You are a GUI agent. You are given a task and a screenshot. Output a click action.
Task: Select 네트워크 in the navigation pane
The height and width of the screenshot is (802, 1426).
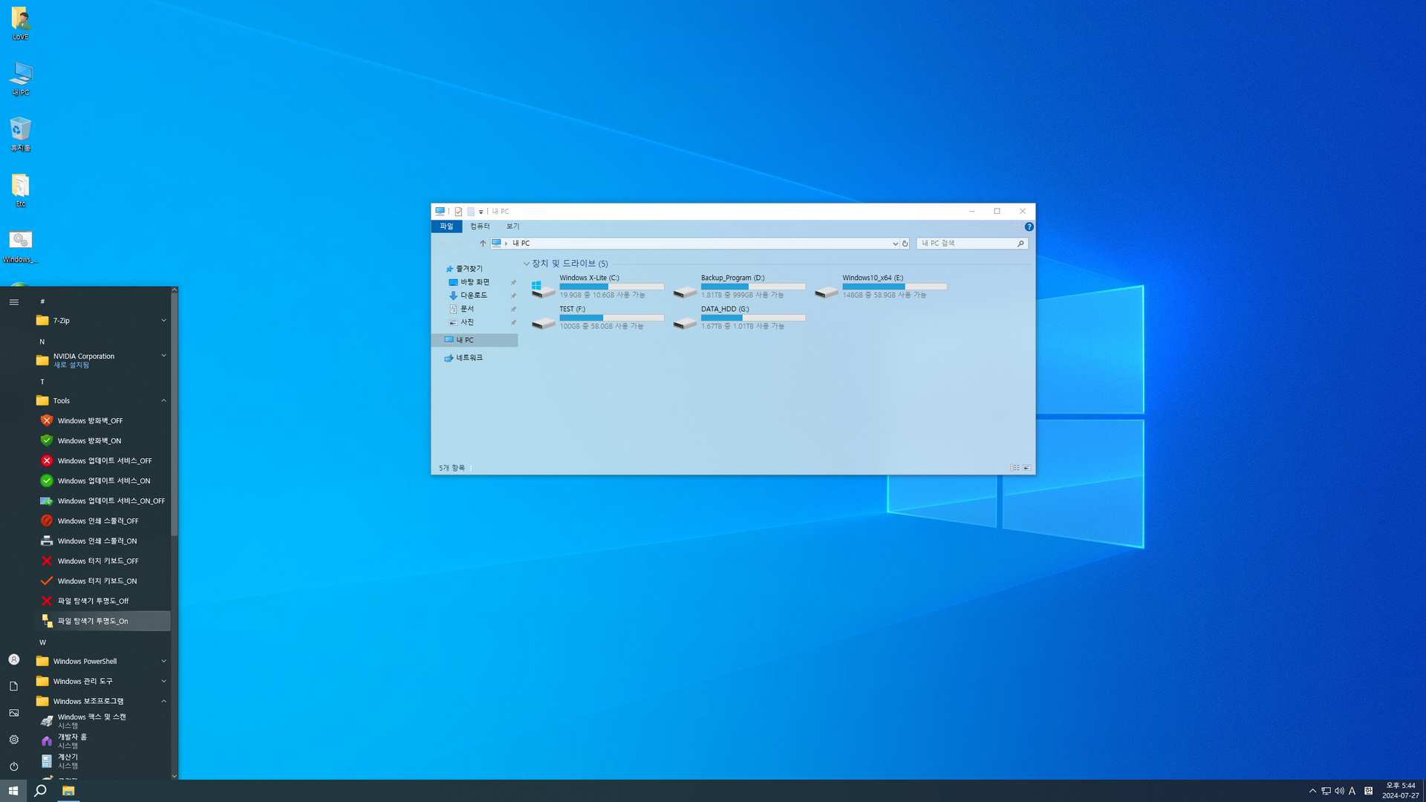pyautogui.click(x=469, y=358)
